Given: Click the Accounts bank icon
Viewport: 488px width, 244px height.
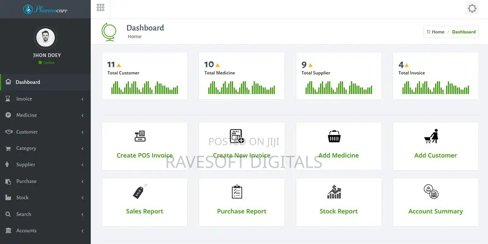Looking at the screenshot, I should pos(8,231).
